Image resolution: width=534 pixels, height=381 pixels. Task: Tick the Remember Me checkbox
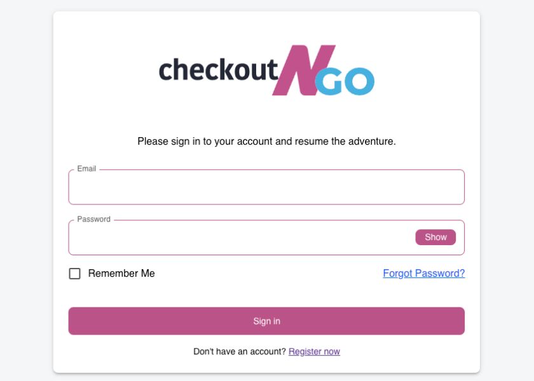pos(75,274)
